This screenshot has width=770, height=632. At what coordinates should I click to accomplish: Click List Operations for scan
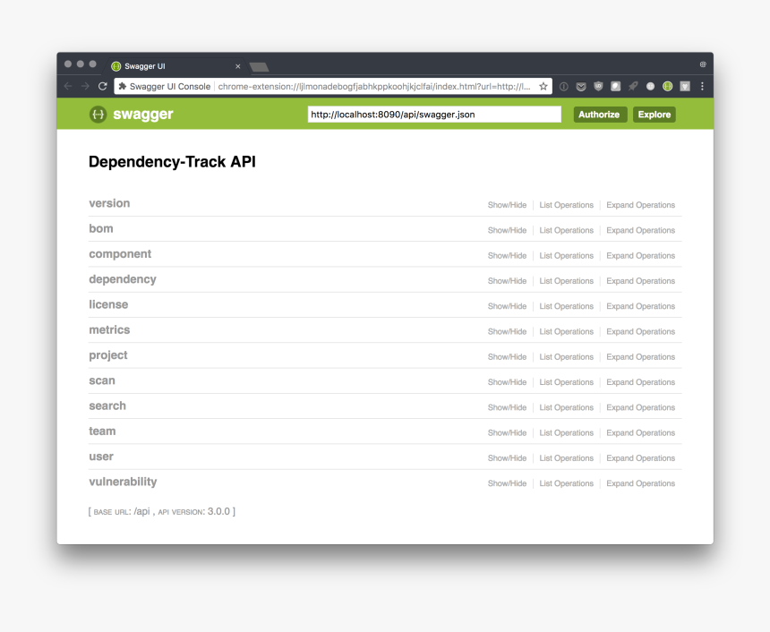point(566,382)
